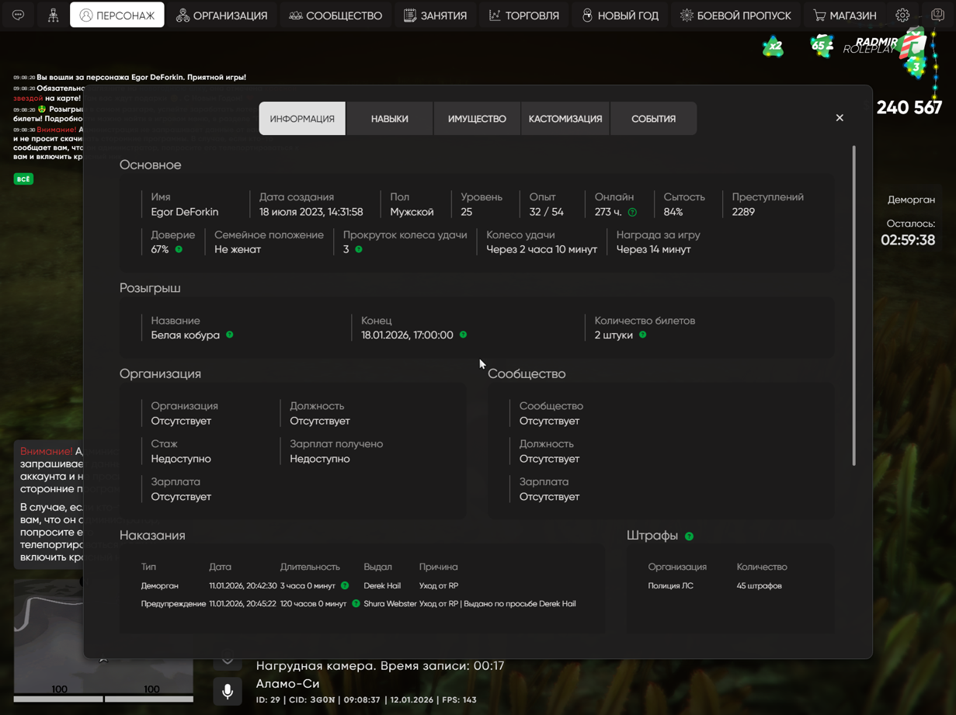Click the info icon beside Прокруток колеса удачи
The image size is (956, 715).
[359, 249]
